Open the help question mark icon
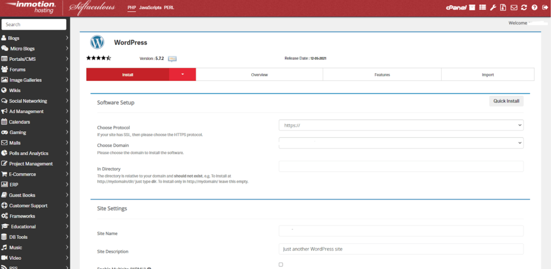The width and height of the screenshot is (551, 269). coord(534,8)
